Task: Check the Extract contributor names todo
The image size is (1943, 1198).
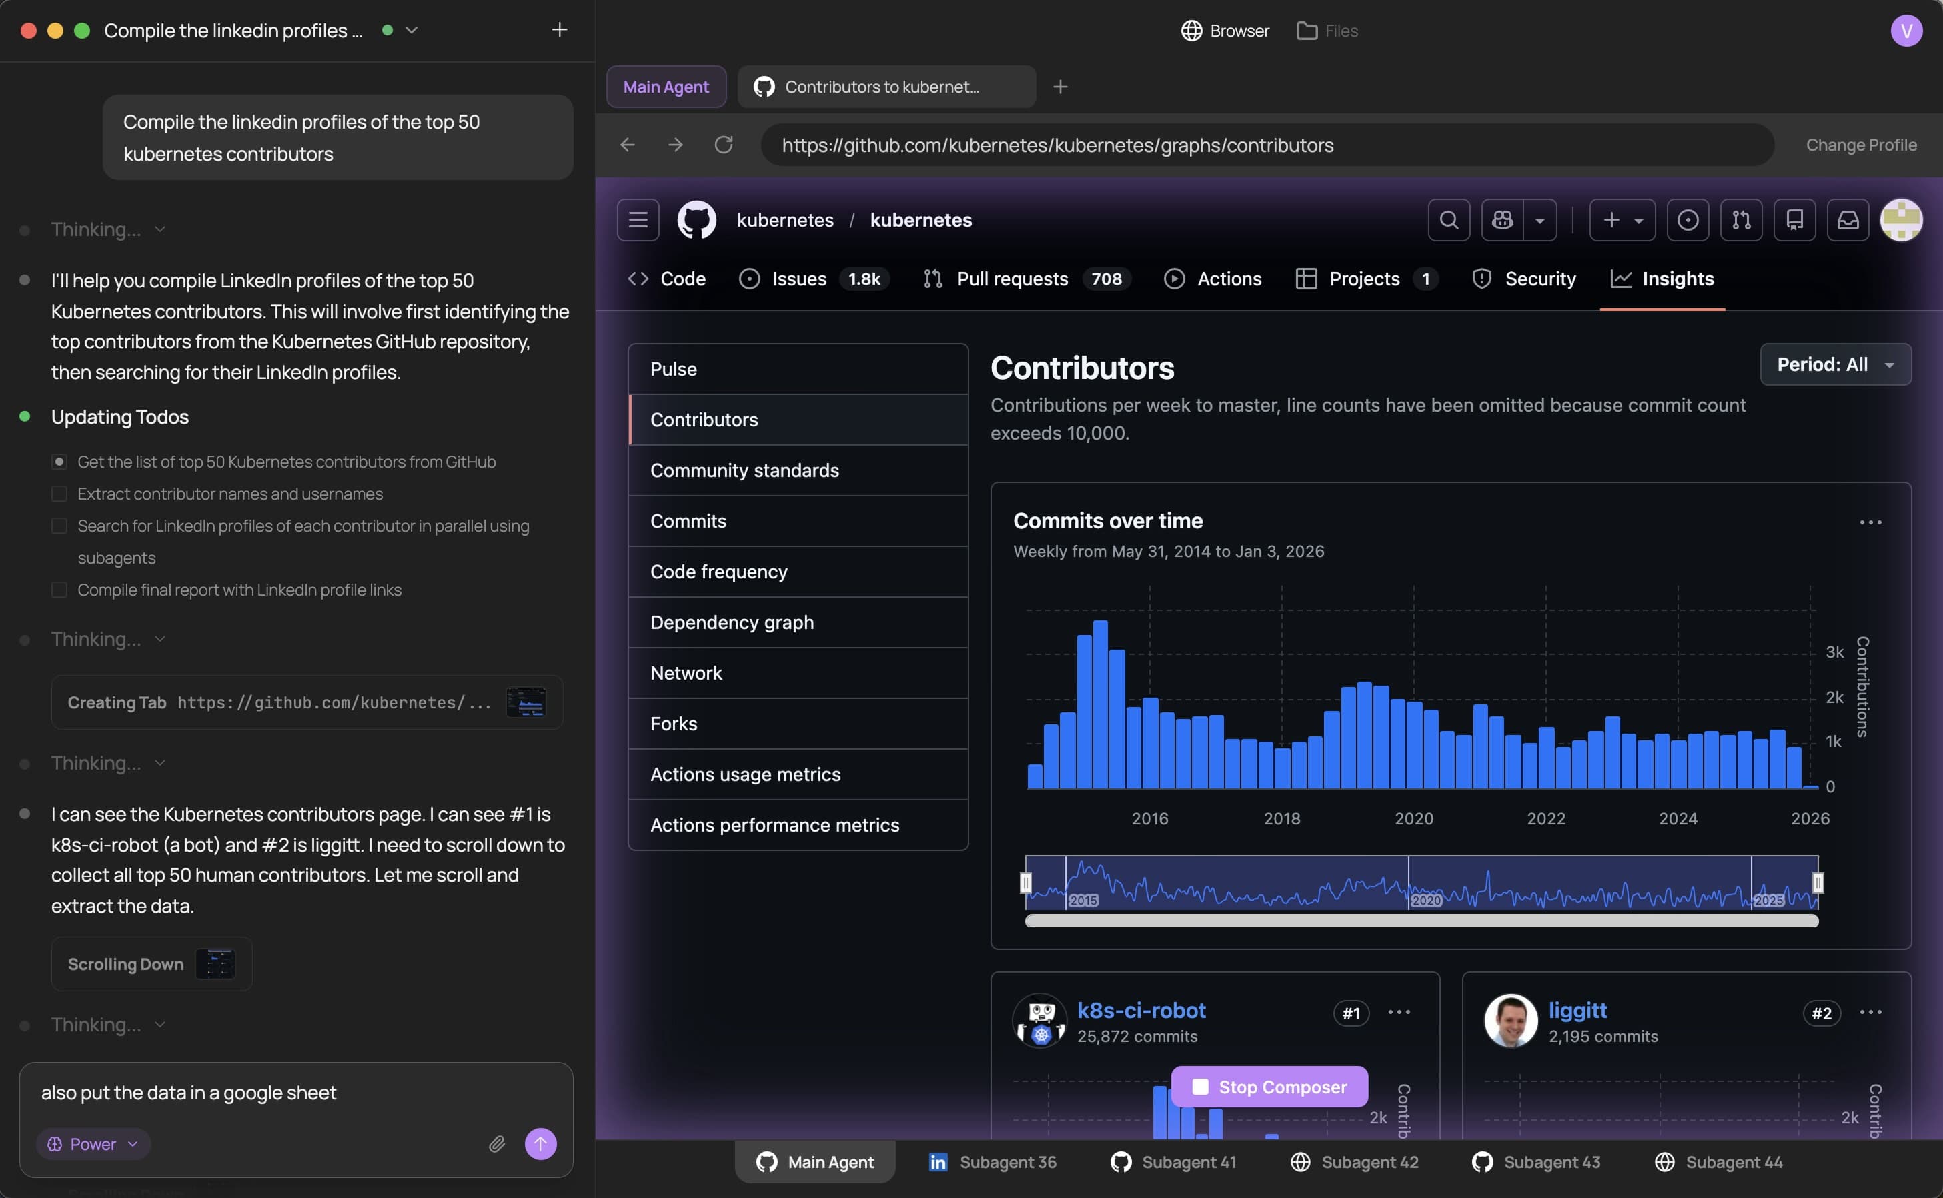Action: coord(59,493)
